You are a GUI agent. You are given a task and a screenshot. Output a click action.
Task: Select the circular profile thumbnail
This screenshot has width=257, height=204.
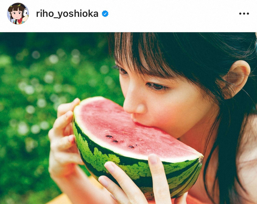(x=18, y=14)
